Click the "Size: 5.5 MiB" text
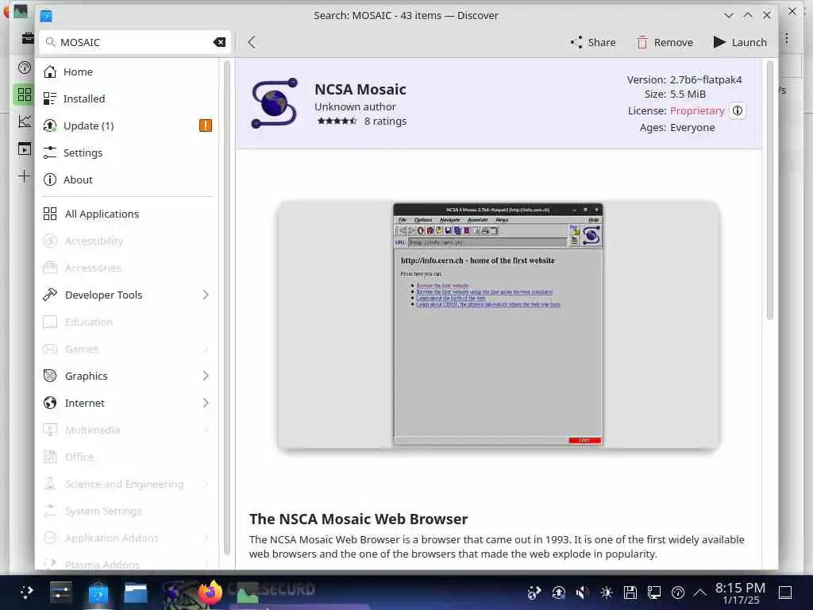Image resolution: width=813 pixels, height=610 pixels. [675, 94]
